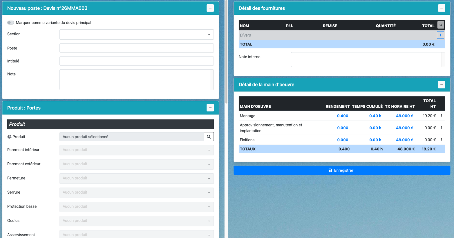Open the Parement intérieur dropdown
454x238 pixels.
tap(136, 150)
